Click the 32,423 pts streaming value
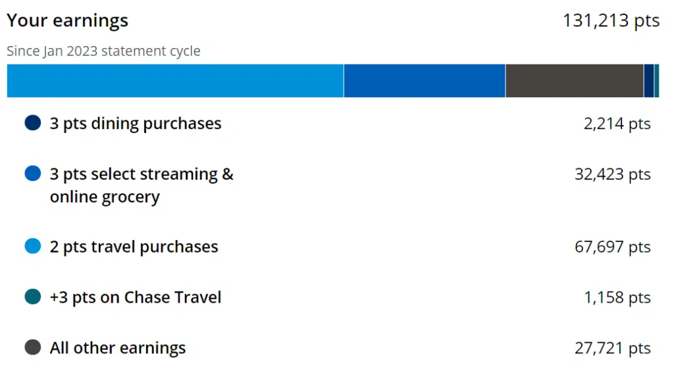The image size is (674, 375). click(x=613, y=174)
